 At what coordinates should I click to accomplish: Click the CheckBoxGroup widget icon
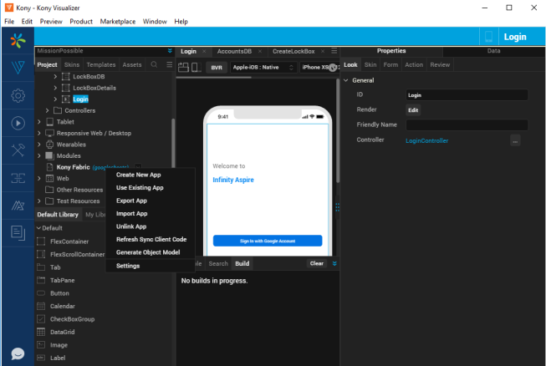pyautogui.click(x=41, y=319)
